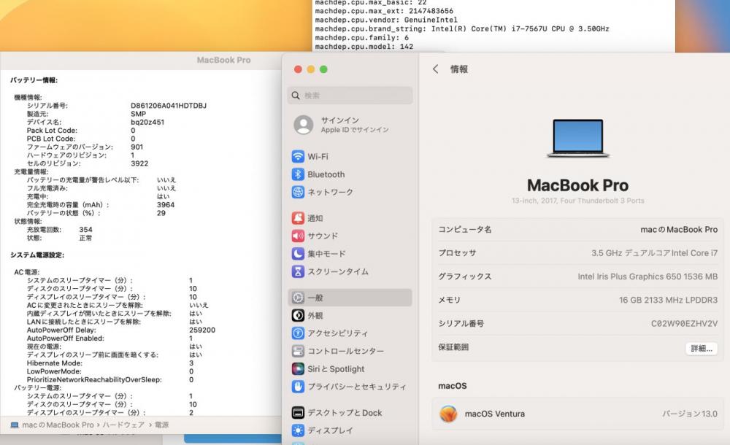
Task: Click the computer icon in the path bar
Action: pyautogui.click(x=15, y=425)
